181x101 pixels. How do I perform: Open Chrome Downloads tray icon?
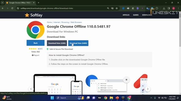[x=164, y=8]
